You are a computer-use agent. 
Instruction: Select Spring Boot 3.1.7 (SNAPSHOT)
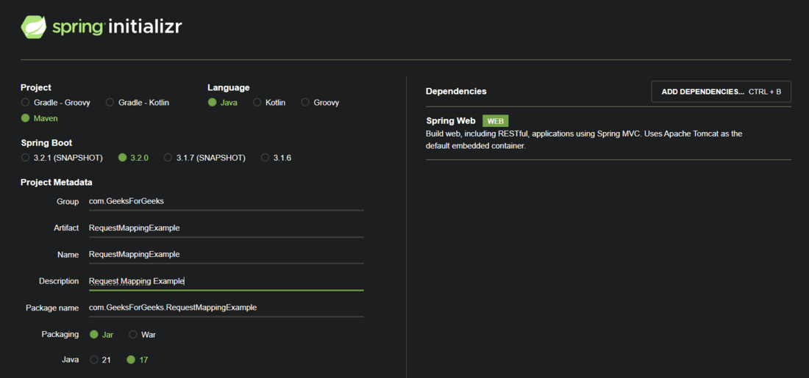pyautogui.click(x=204, y=158)
